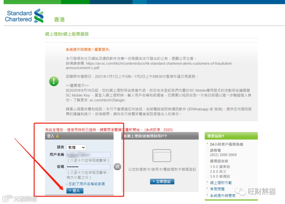Click the card illustration for registration
The width and height of the screenshot is (285, 204).
pyautogui.click(x=161, y=156)
